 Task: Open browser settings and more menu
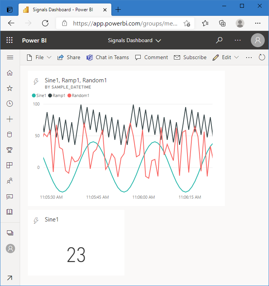coord(257,23)
